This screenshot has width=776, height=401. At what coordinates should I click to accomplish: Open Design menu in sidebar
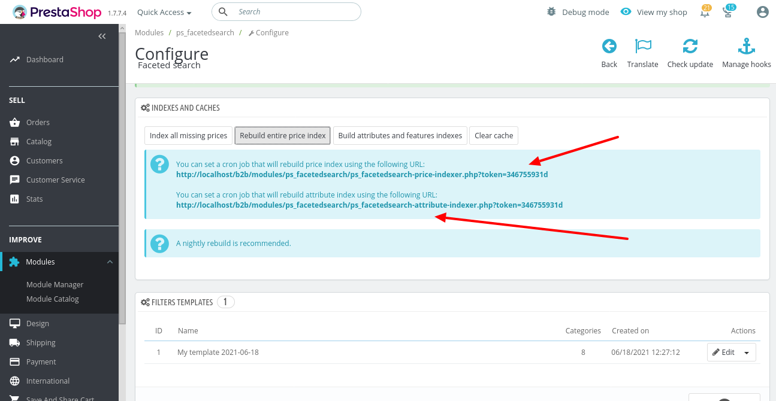click(37, 323)
